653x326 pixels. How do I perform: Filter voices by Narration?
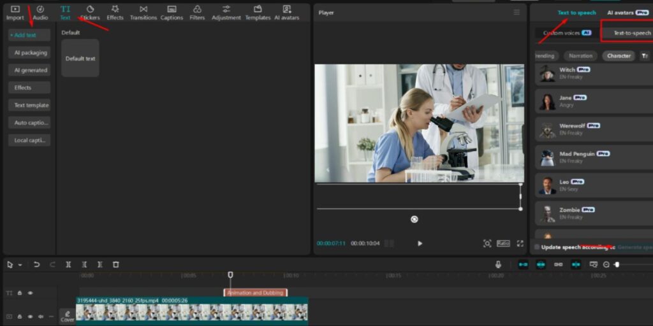pos(580,56)
